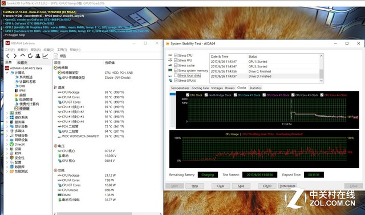Select 计算机名称 in the AIDA64 tree
Viewport: 365px width, 215px height.
[x=27, y=81]
